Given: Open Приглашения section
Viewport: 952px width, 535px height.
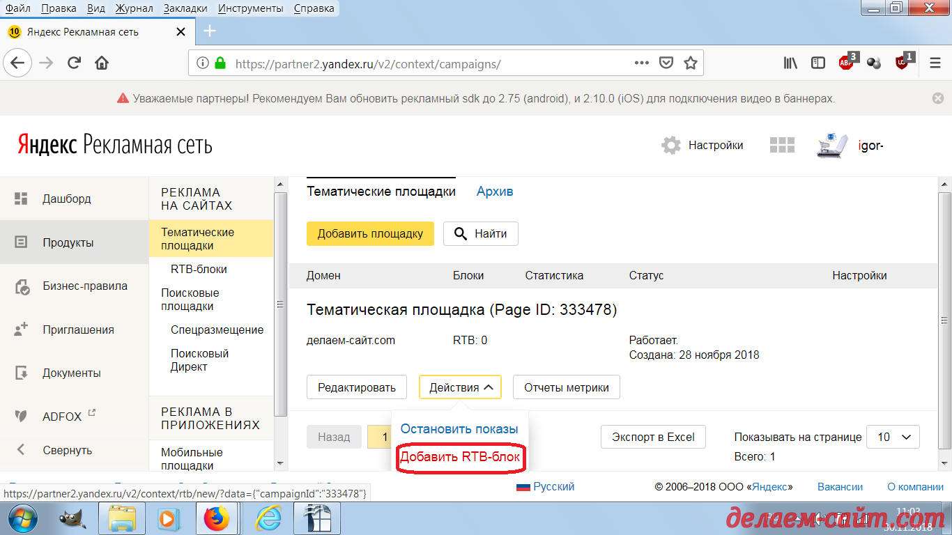Looking at the screenshot, I should [78, 329].
